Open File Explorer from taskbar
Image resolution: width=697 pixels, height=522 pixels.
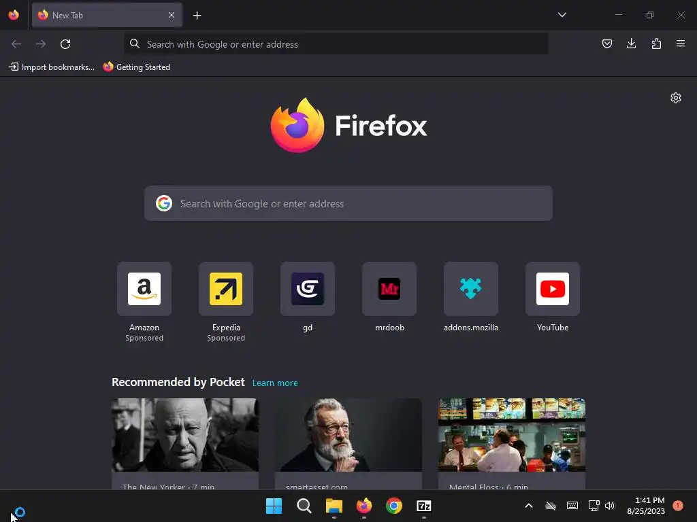pyautogui.click(x=334, y=506)
